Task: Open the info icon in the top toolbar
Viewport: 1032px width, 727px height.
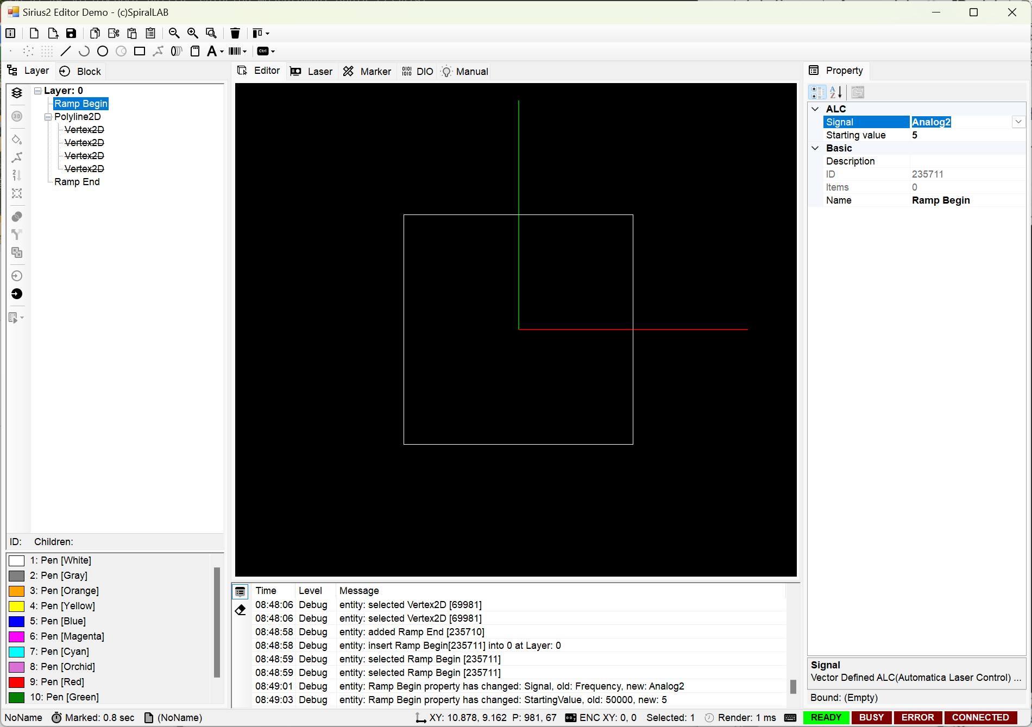Action: tap(10, 33)
